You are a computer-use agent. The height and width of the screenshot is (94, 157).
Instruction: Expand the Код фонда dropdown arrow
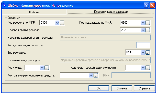point(42,68)
